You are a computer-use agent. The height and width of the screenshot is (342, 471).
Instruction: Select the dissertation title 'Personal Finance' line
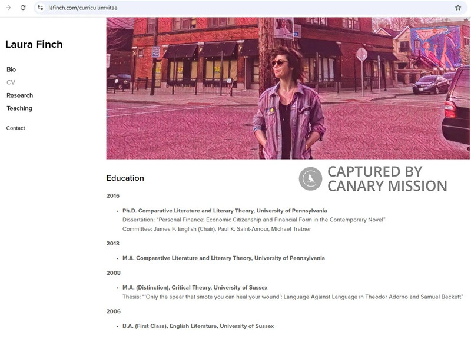point(254,220)
